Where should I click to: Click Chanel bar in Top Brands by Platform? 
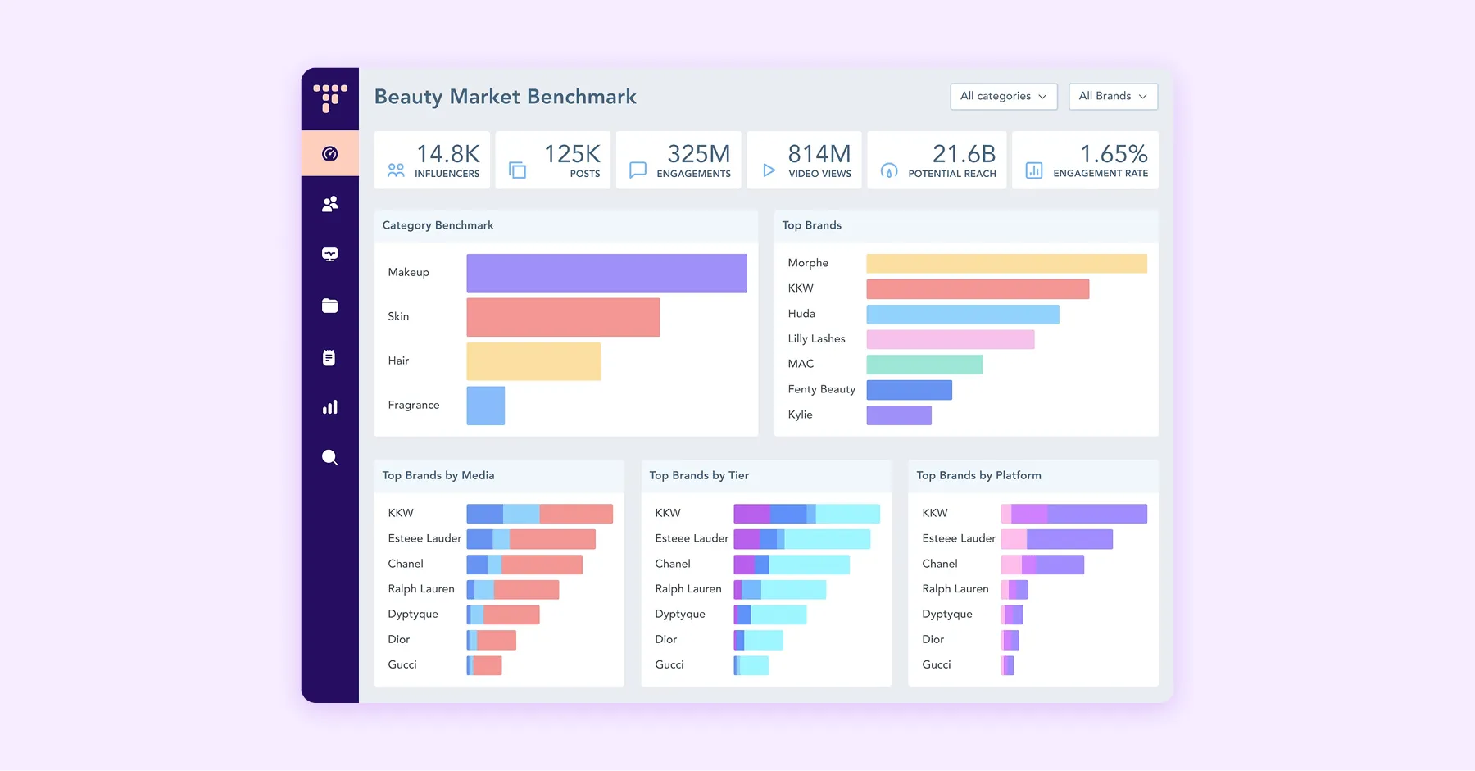[x=1042, y=565]
